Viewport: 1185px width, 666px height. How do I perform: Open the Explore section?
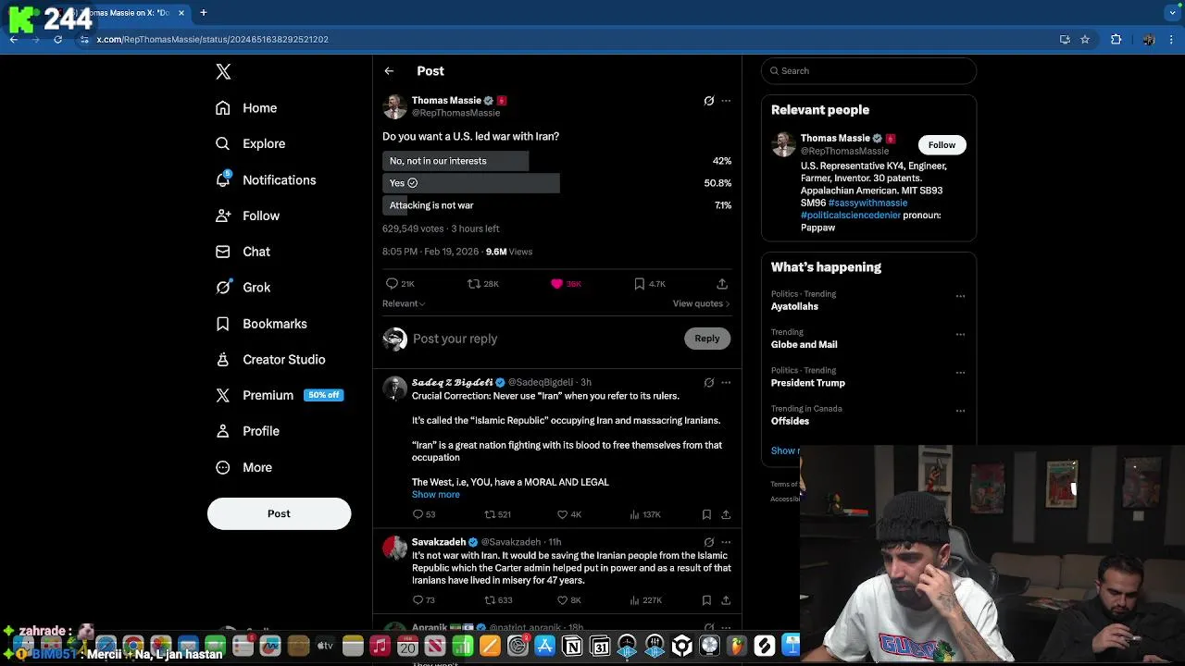click(x=250, y=144)
